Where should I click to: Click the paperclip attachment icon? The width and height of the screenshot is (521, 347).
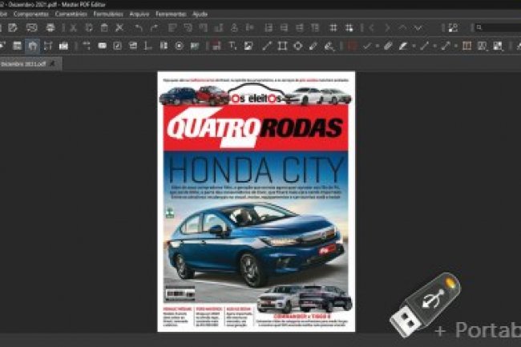coord(387,46)
